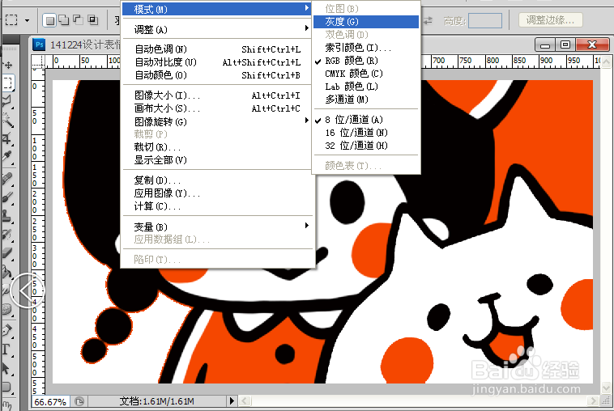Select the Eraser tool

coord(7,253)
